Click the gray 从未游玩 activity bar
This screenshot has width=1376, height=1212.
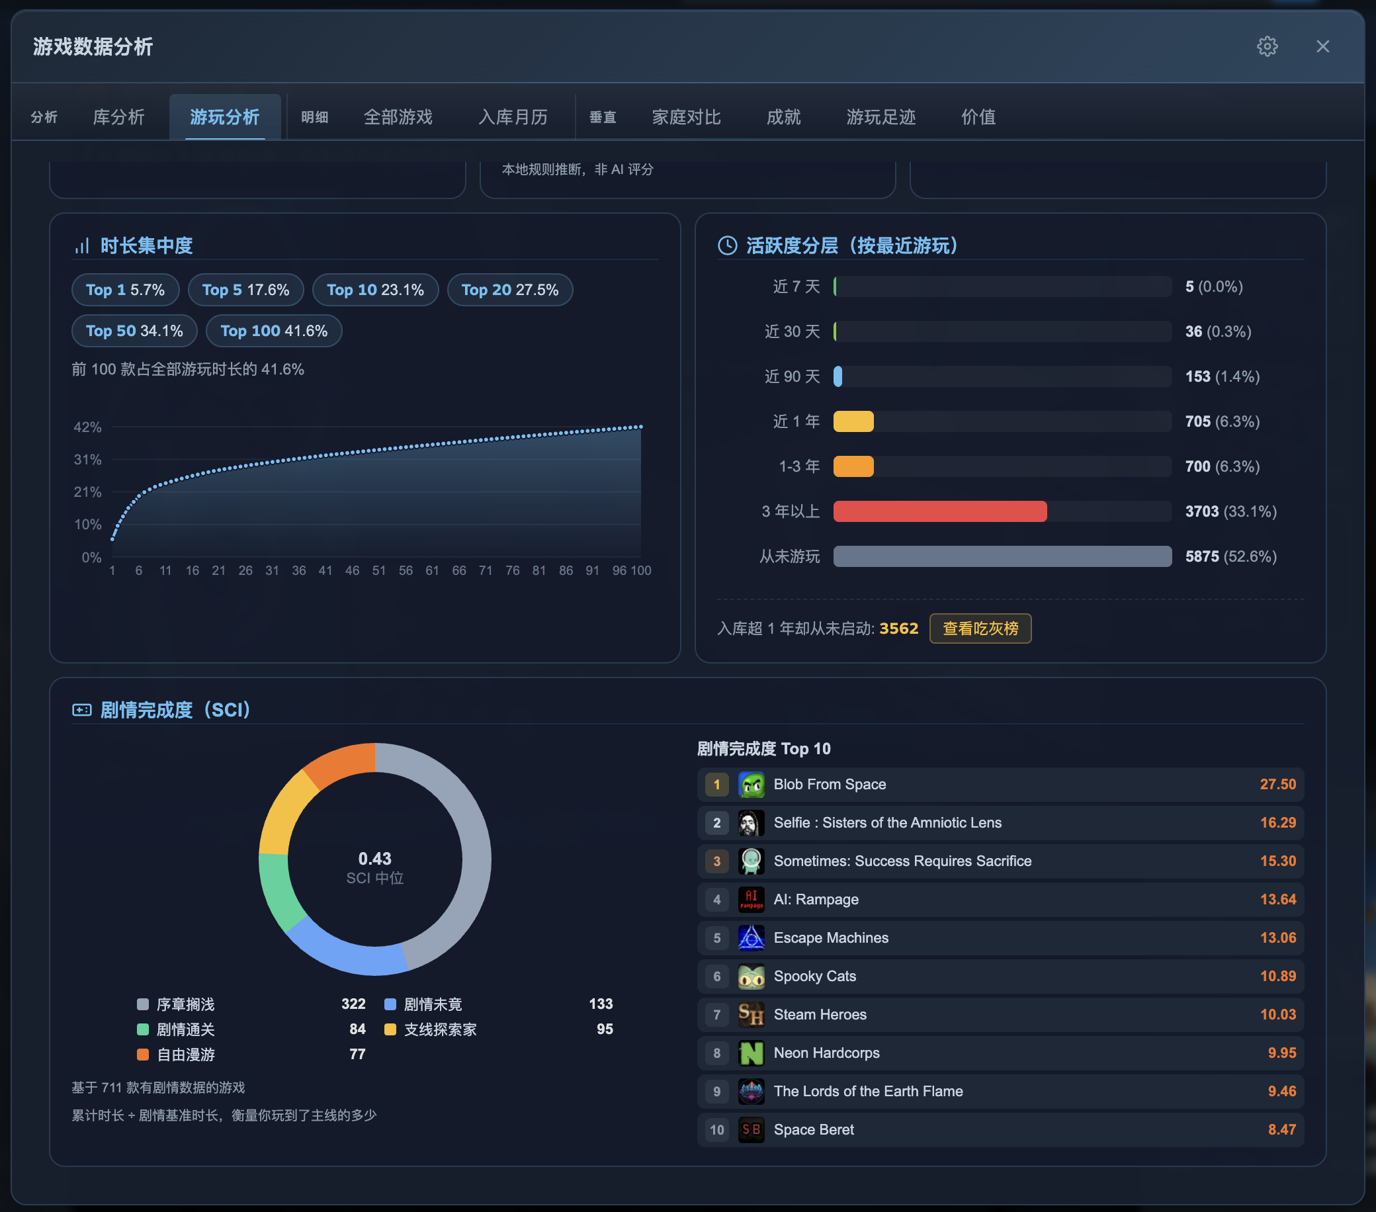pos(1002,557)
